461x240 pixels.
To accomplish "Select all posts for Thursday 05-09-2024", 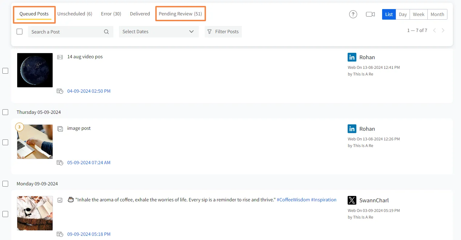I will point(5,112).
